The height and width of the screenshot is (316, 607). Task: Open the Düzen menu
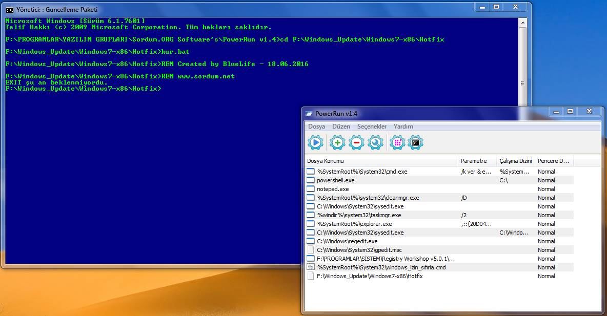click(x=341, y=127)
